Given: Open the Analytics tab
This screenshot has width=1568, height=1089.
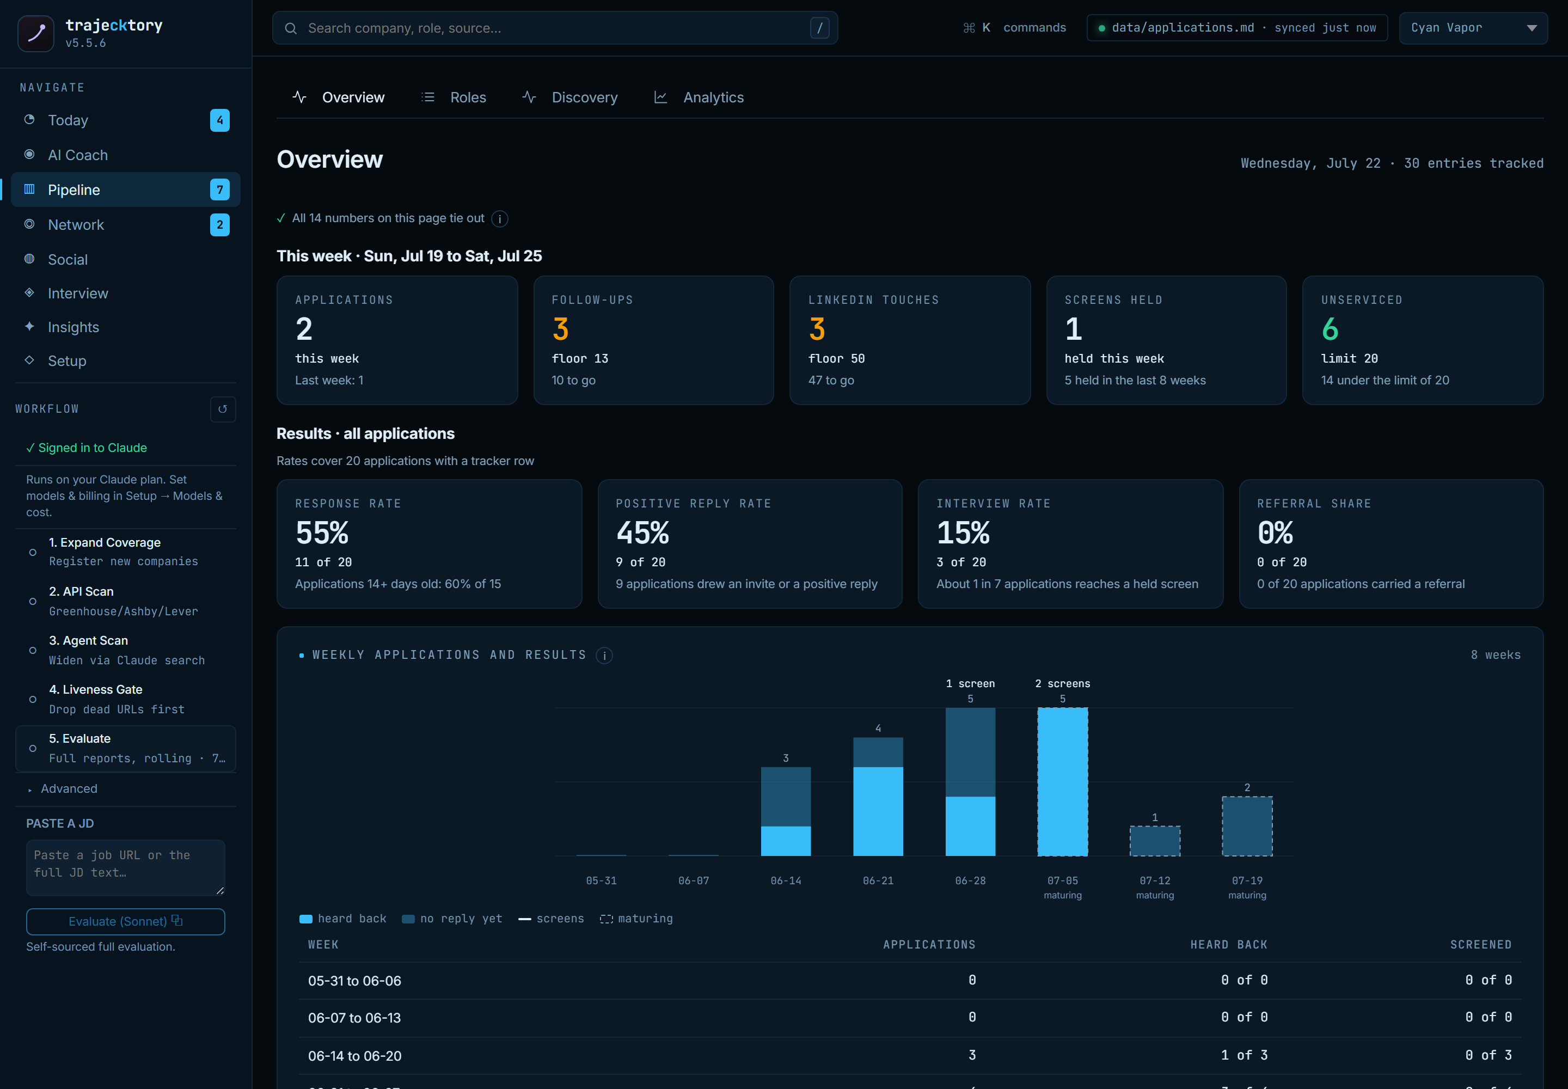Looking at the screenshot, I should [x=699, y=97].
